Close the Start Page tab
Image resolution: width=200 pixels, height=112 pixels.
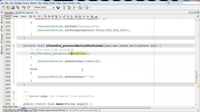pyautogui.click(x=16, y=13)
